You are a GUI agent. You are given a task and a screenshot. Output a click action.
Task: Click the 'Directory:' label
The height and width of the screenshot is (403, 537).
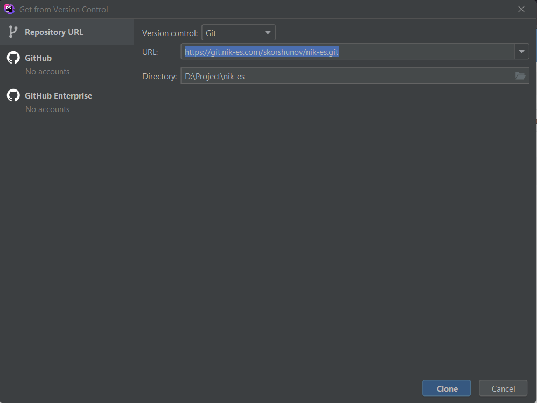[x=159, y=77]
